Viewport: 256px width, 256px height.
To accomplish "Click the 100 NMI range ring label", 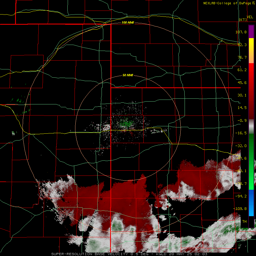I will 128,22.
